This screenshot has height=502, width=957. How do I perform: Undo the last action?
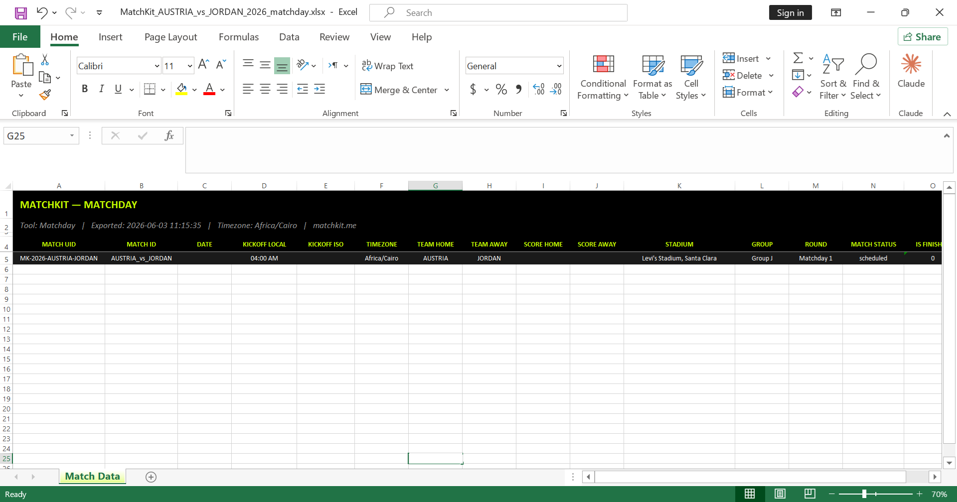coord(42,12)
